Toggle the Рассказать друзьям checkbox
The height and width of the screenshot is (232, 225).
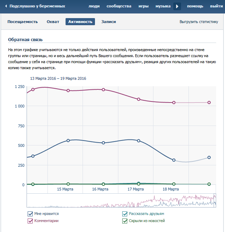(x=125, y=214)
